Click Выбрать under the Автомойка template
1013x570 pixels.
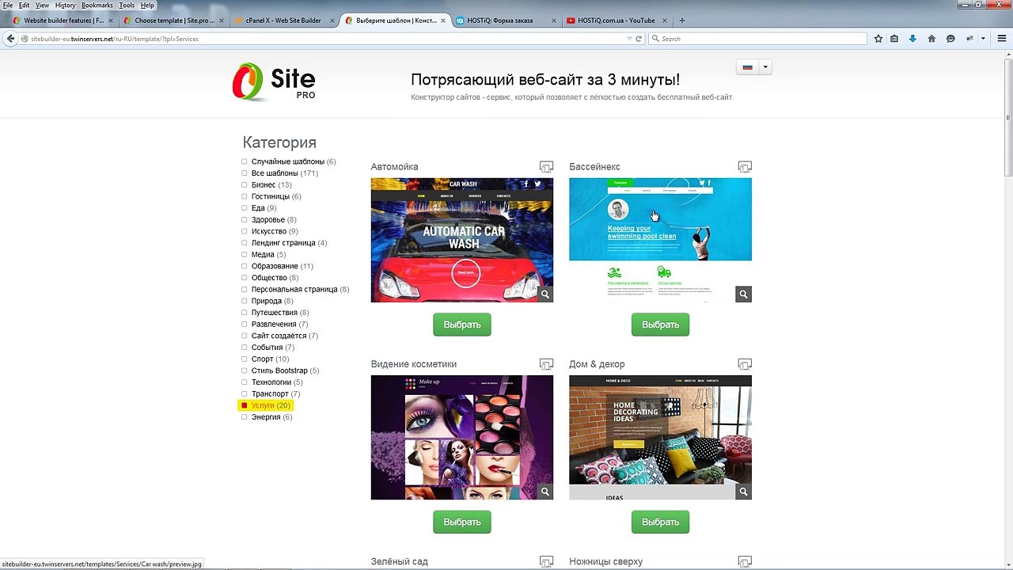click(462, 325)
